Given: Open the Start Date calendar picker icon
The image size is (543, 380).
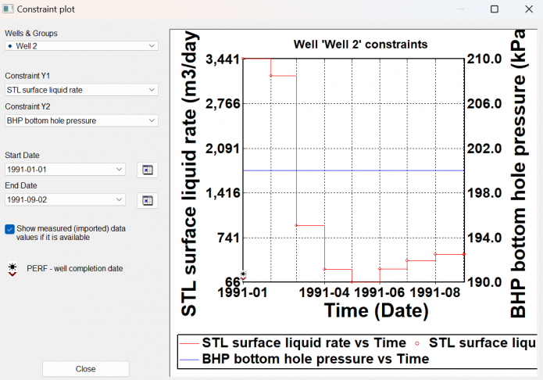Looking at the screenshot, I should pyautogui.click(x=147, y=170).
